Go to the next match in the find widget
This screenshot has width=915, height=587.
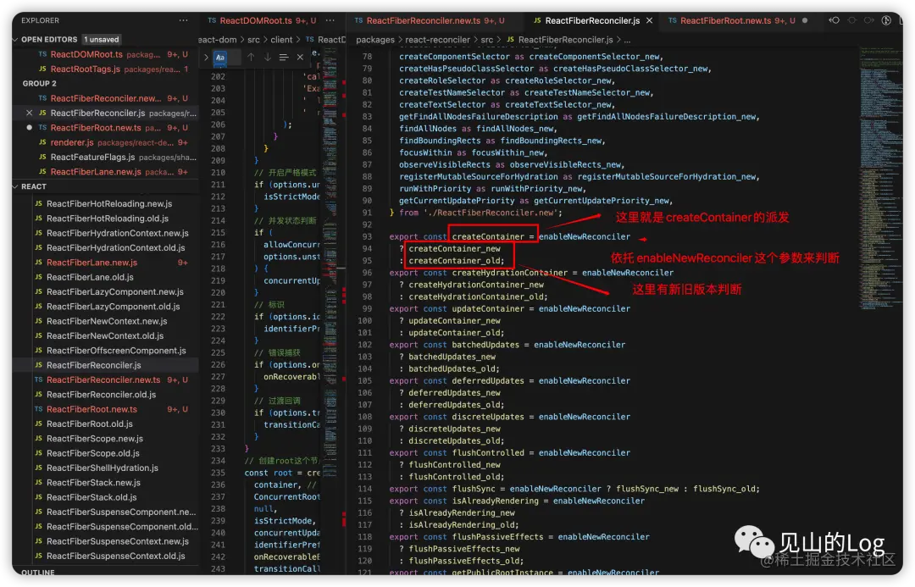tap(267, 58)
